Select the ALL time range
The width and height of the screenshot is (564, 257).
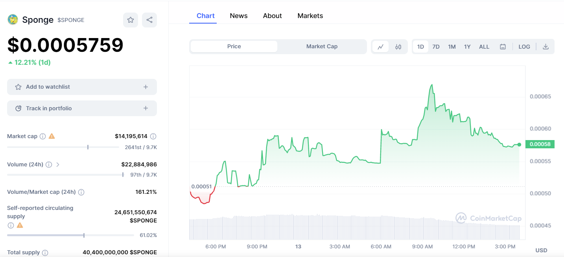pyautogui.click(x=484, y=47)
